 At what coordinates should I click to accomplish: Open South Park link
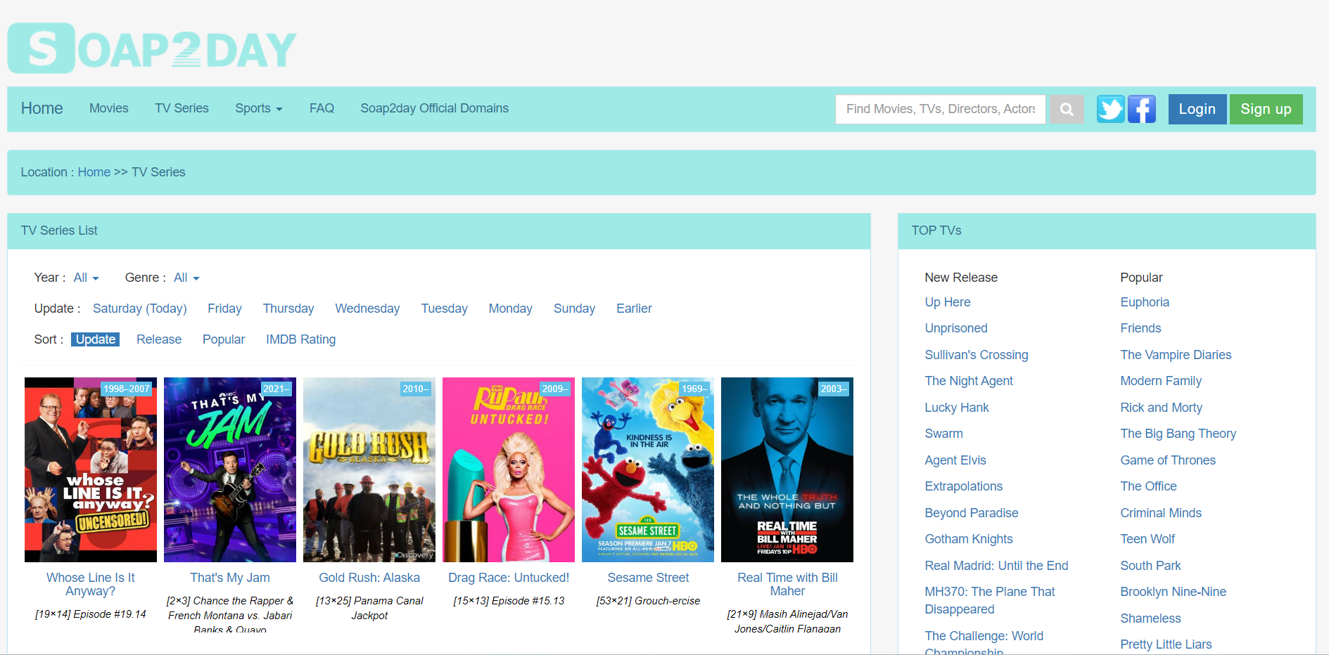pyautogui.click(x=1150, y=566)
